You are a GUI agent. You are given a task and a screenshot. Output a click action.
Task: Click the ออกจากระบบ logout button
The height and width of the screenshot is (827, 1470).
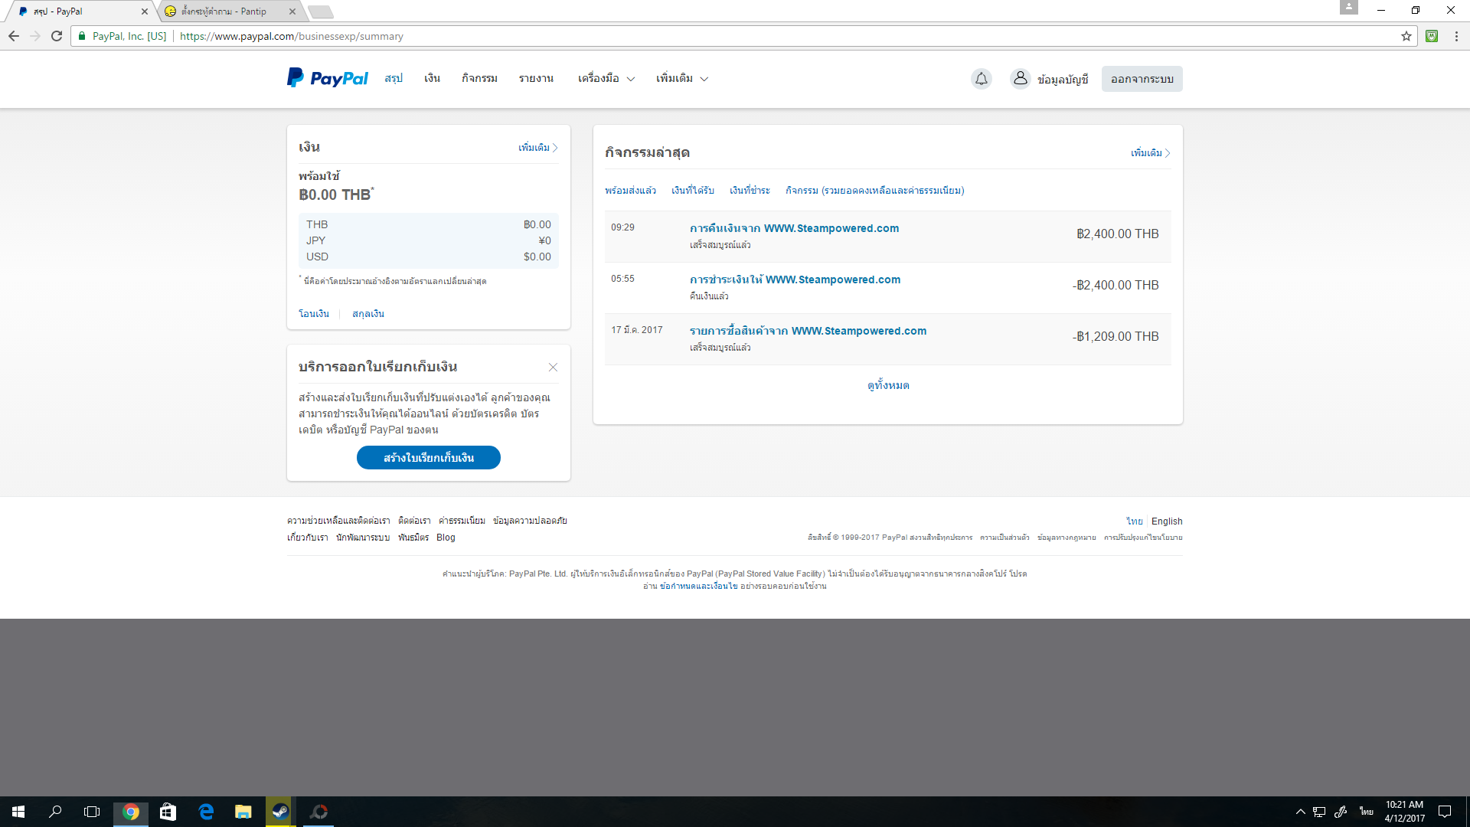pyautogui.click(x=1142, y=79)
